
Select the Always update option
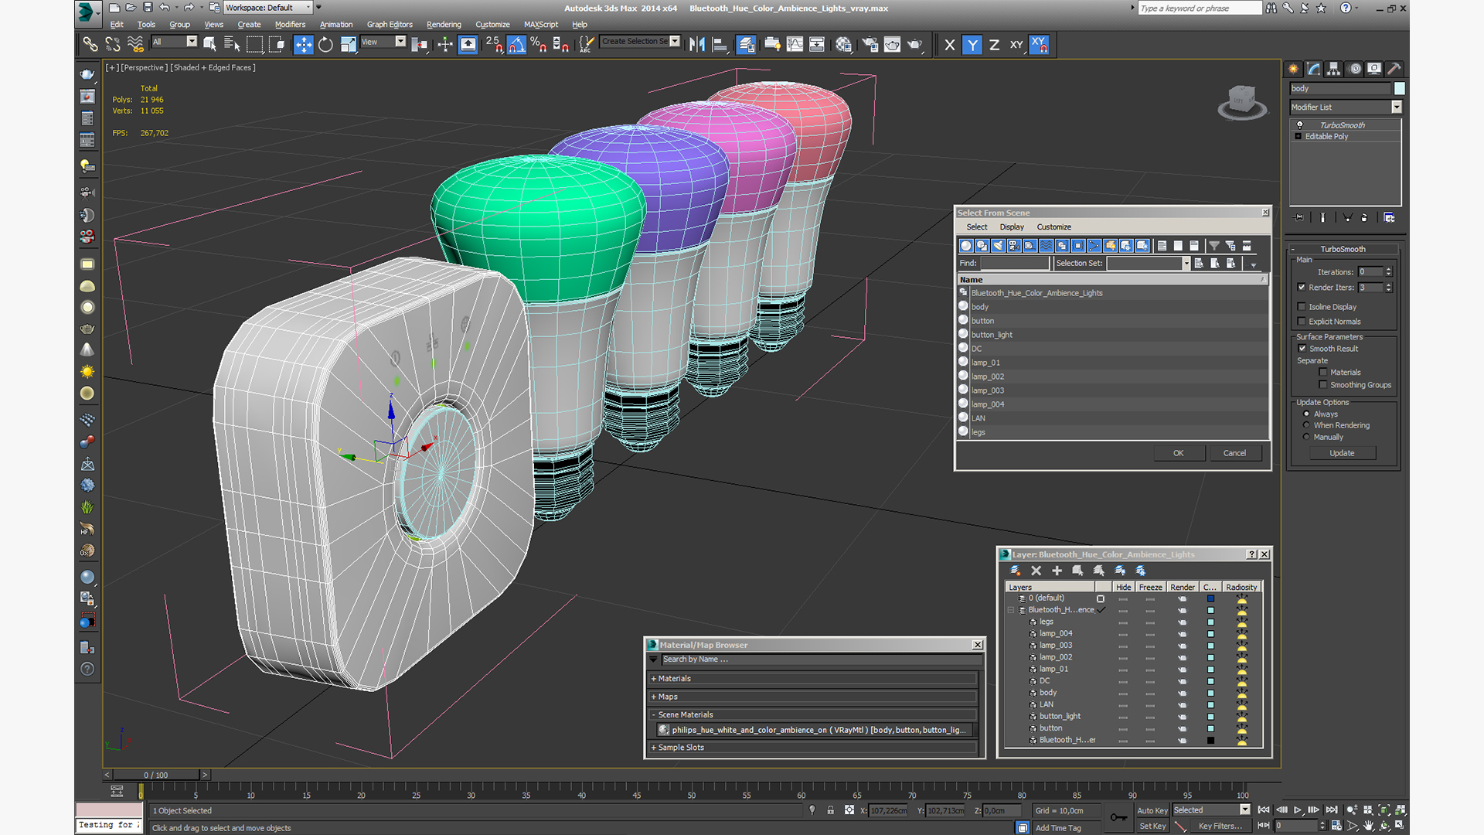pos(1307,414)
